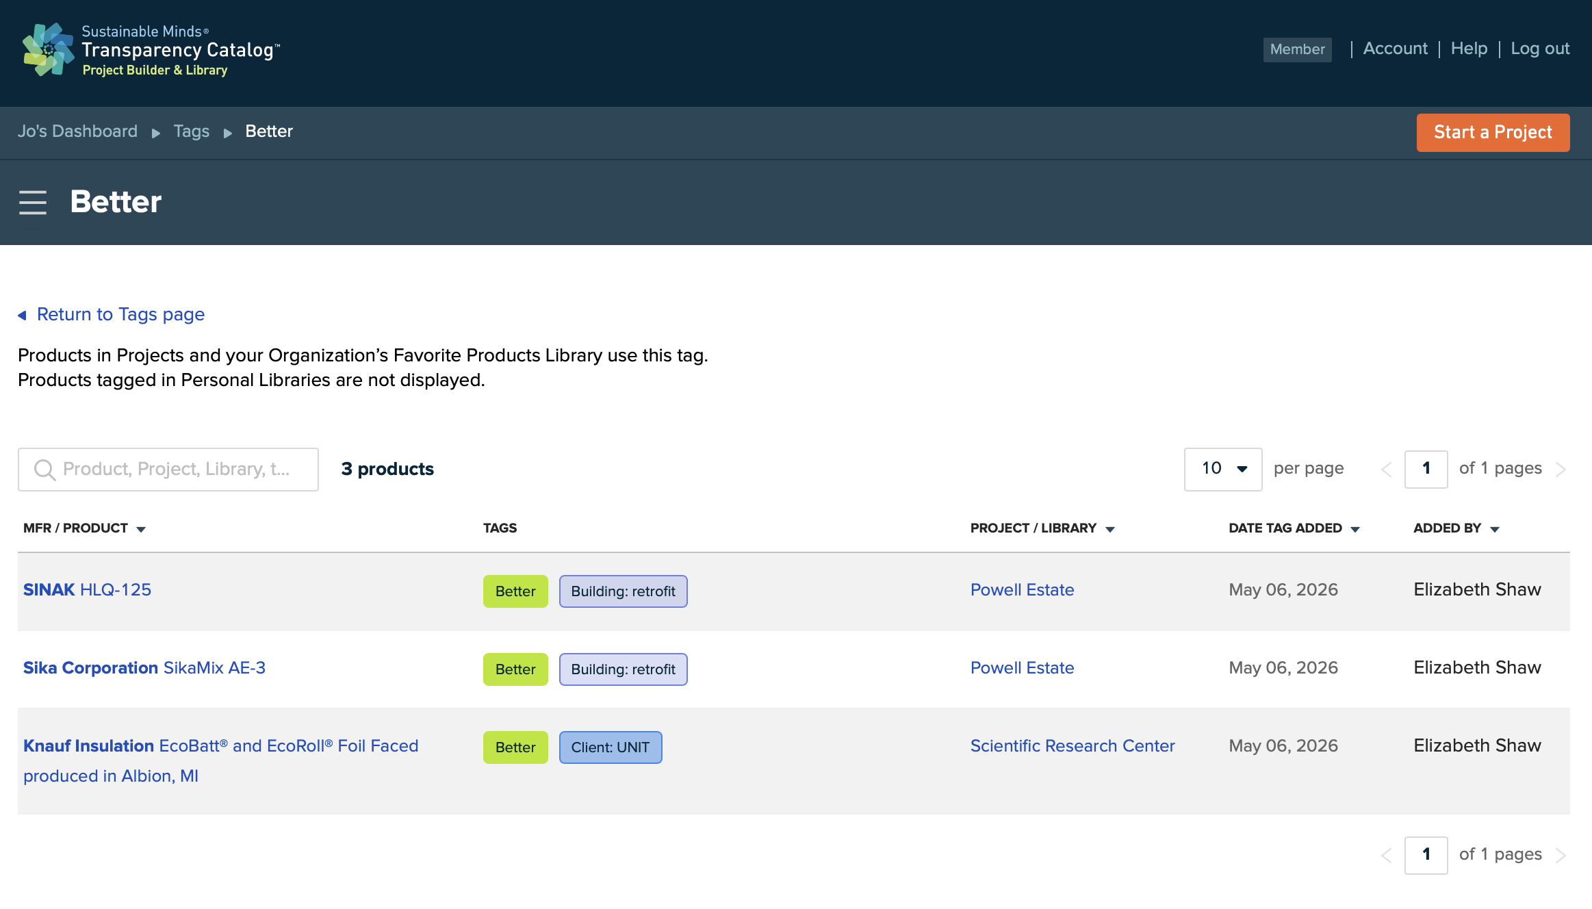
Task: Click May 06, 2026 date in Sika row
Action: [1283, 668]
